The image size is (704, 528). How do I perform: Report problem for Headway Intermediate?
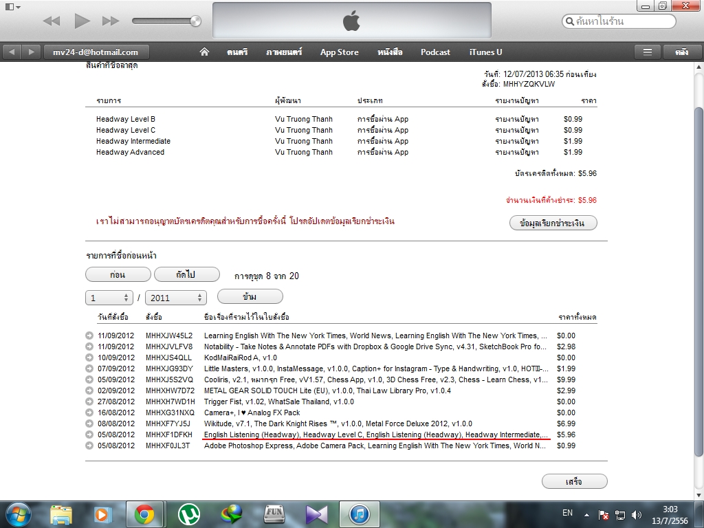[x=517, y=141]
